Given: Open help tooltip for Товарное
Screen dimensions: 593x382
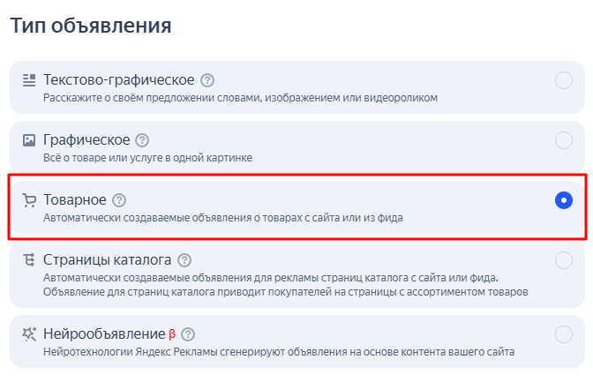Looking at the screenshot, I should [119, 200].
